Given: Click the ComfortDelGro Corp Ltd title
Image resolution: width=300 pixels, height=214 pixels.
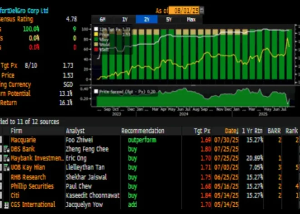Looking at the screenshot, I should click(x=24, y=10).
